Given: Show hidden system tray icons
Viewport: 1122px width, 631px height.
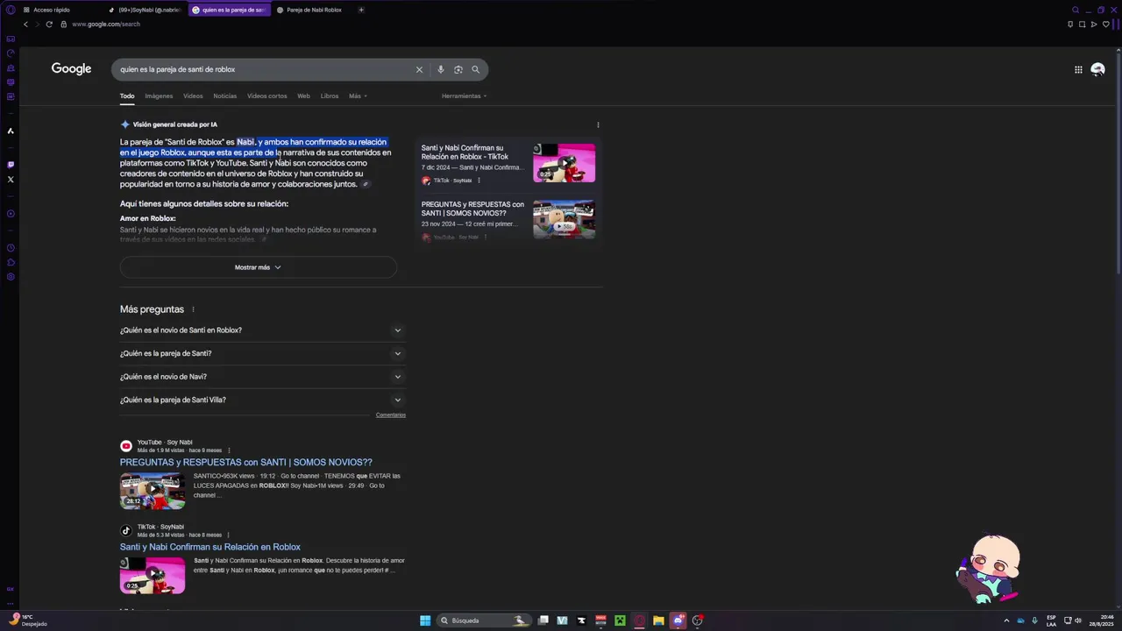Looking at the screenshot, I should coord(1006,620).
